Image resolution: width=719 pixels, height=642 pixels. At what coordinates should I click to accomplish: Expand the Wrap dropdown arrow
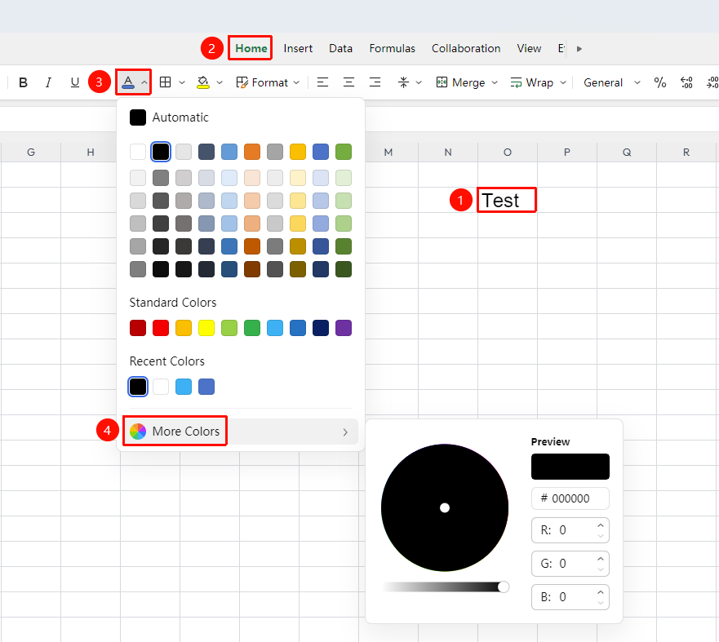coord(563,82)
